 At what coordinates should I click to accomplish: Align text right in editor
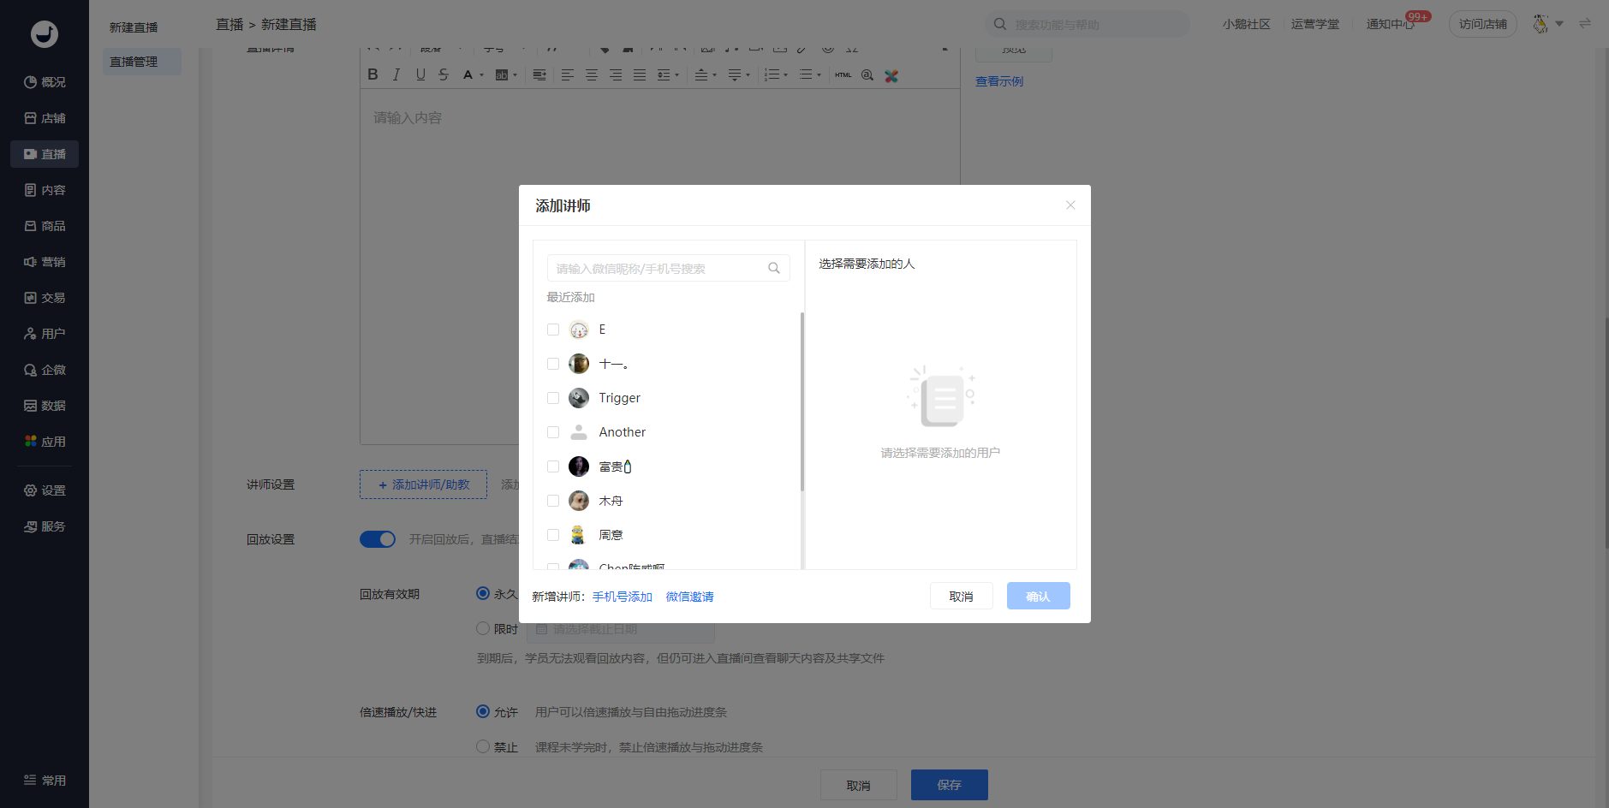click(x=616, y=75)
